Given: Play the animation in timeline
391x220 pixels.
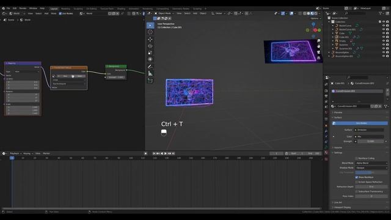Looking at the screenshot, I should click(166, 153).
